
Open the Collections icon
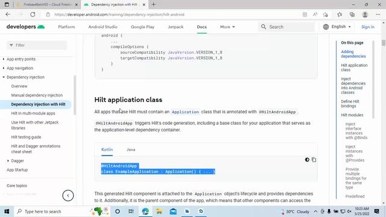(x=352, y=14)
